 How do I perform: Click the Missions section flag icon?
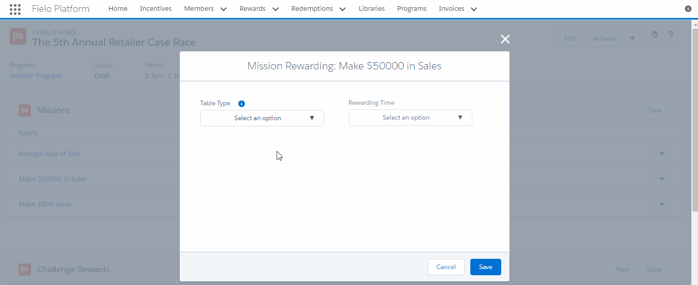pos(25,110)
